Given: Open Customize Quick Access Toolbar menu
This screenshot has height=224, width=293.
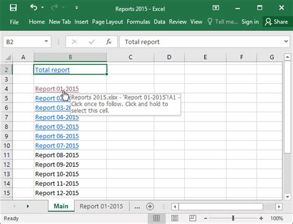Looking at the screenshot, I should point(77,8).
